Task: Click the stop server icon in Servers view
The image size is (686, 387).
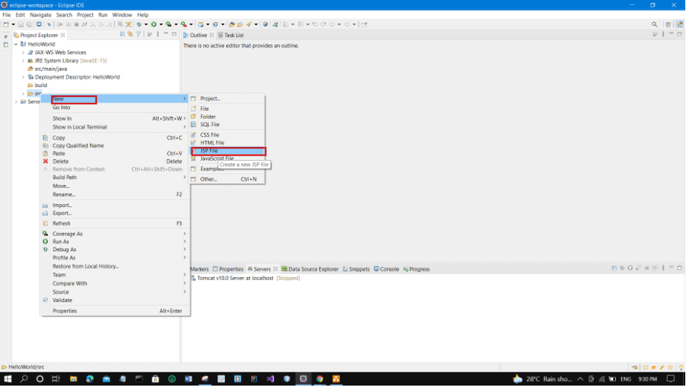Action: (x=647, y=268)
